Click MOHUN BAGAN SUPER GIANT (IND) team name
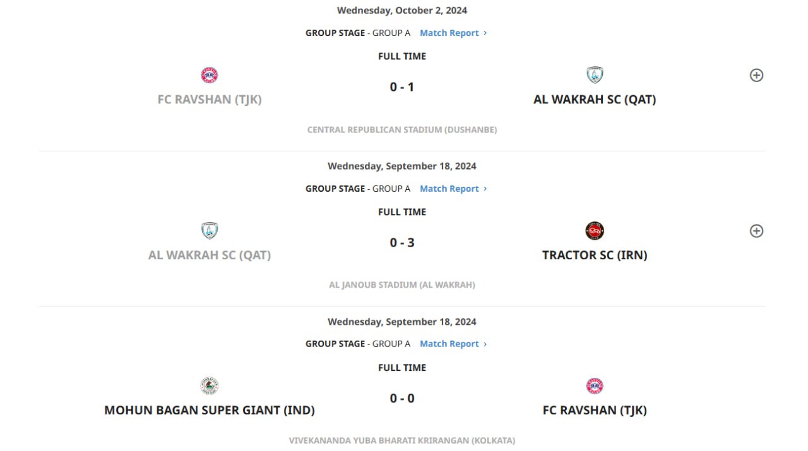This screenshot has height=451, width=808. [x=210, y=411]
